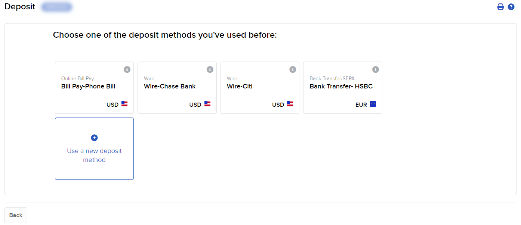This screenshot has width=521, height=225.
Task: Click the US flag on Wire-Chase Bank card
Action: (208, 104)
